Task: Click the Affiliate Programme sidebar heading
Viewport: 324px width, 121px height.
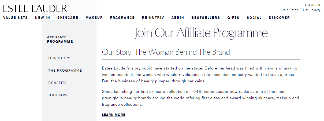Action: [x=60, y=39]
